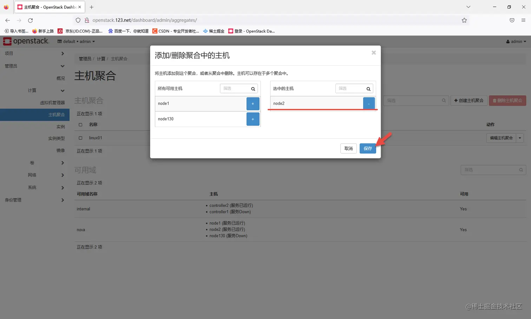The image size is (531, 319).
Task: Click the 删除主机聚合 trash icon button
Action: (x=507, y=100)
